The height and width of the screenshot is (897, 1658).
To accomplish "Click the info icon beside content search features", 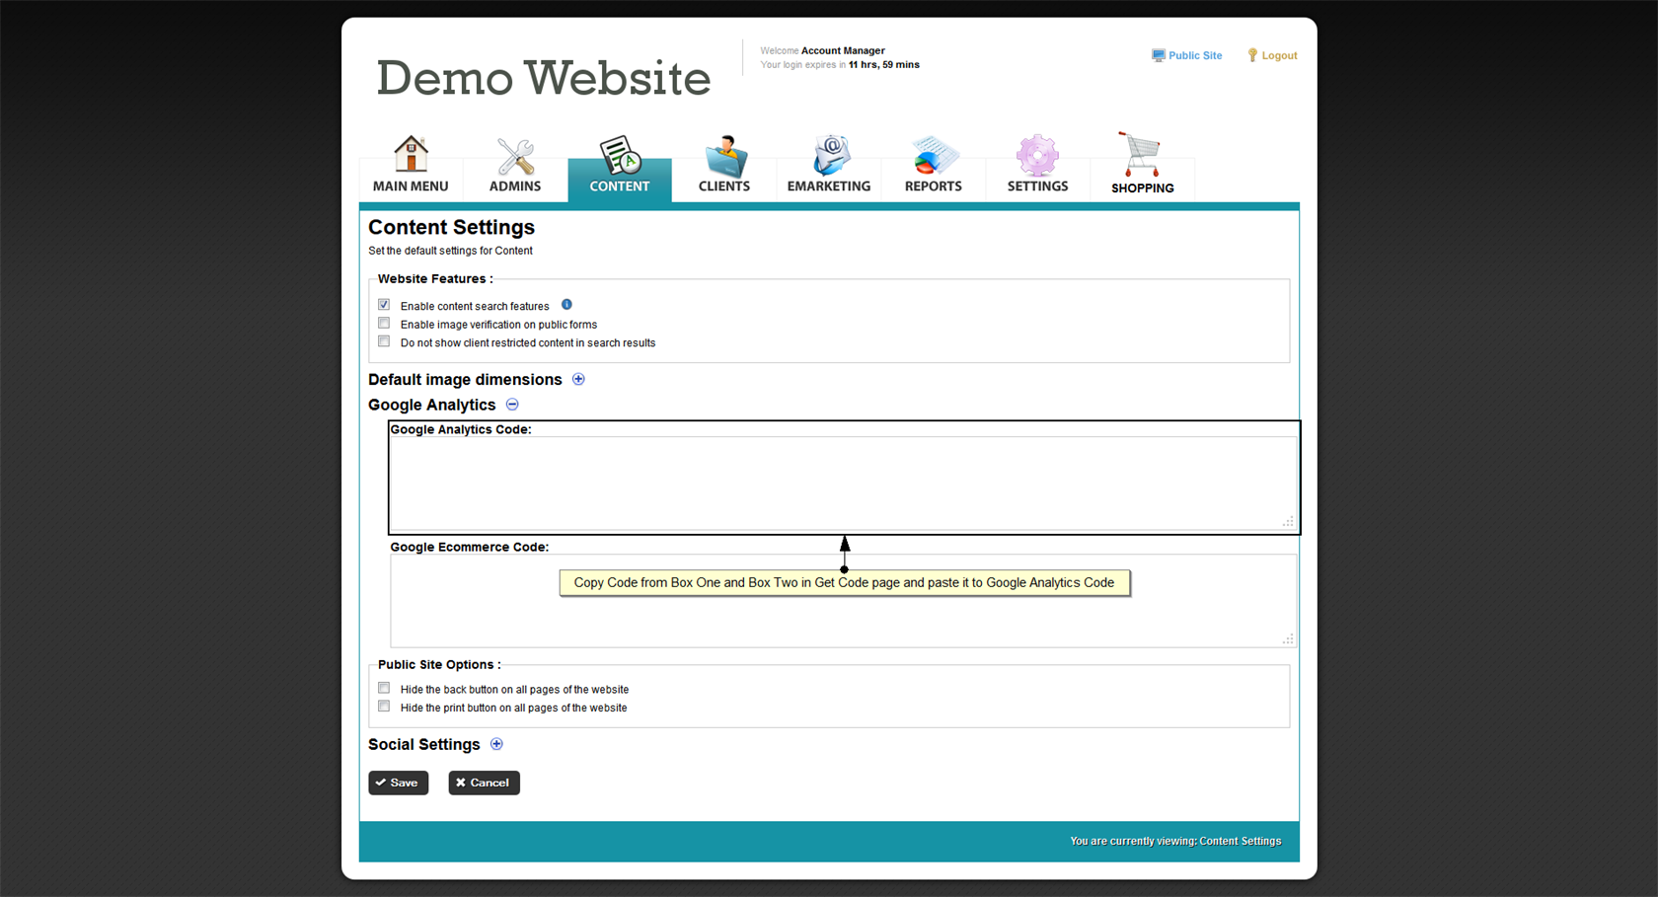I will pos(566,305).
